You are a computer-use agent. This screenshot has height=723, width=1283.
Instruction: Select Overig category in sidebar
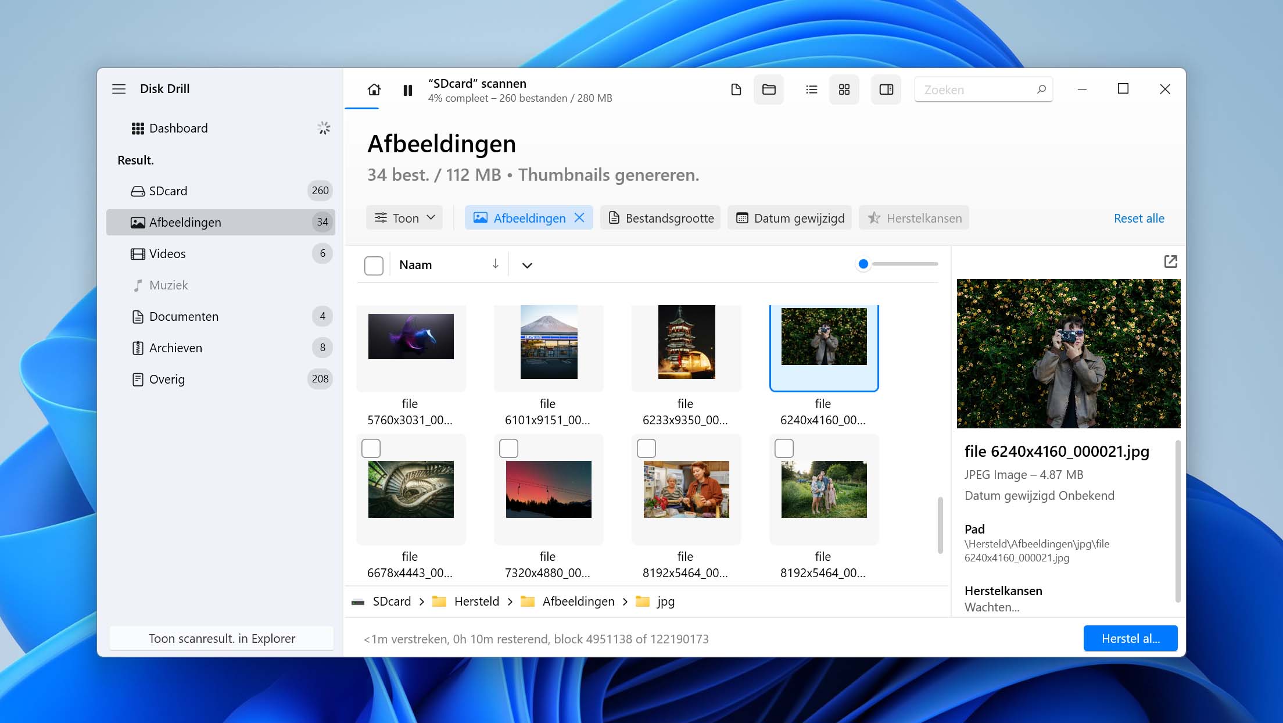click(x=221, y=379)
